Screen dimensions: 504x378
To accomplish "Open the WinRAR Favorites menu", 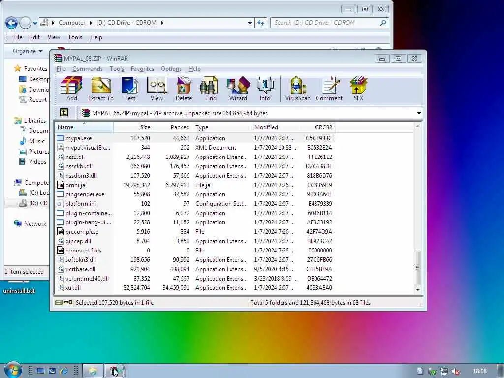I will [x=142, y=69].
